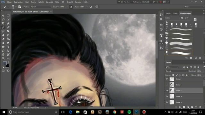Open brush Modus Normal dropdown
The height and width of the screenshot is (115, 205).
pyautogui.click(x=41, y=7)
